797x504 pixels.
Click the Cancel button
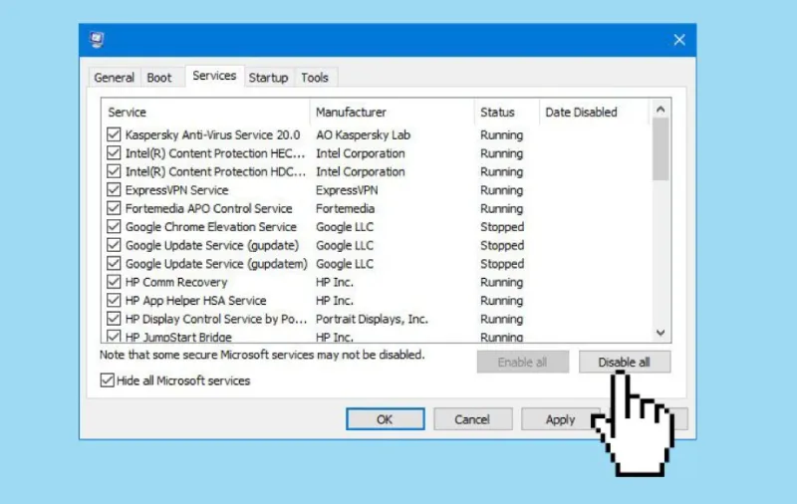click(x=472, y=419)
